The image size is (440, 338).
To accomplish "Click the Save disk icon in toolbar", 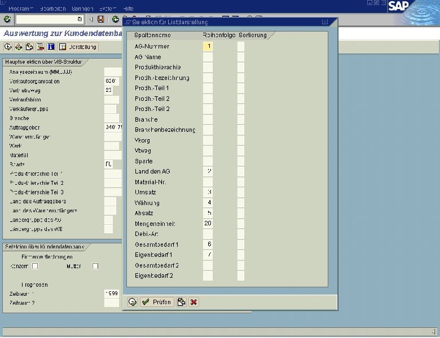I will pyautogui.click(x=101, y=19).
